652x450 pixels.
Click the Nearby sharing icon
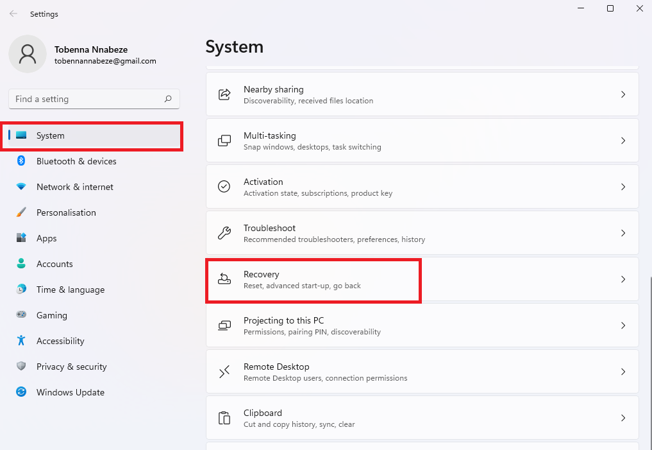click(x=224, y=94)
